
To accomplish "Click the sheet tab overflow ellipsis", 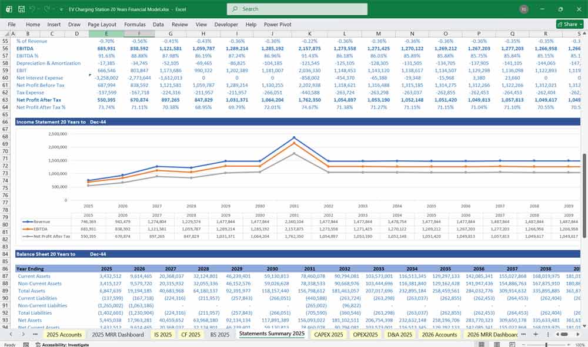I will click(523, 334).
